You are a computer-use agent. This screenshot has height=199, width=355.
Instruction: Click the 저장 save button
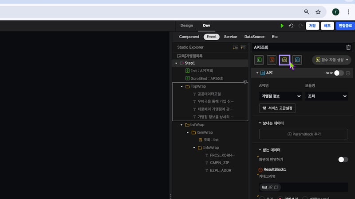pos(312,26)
